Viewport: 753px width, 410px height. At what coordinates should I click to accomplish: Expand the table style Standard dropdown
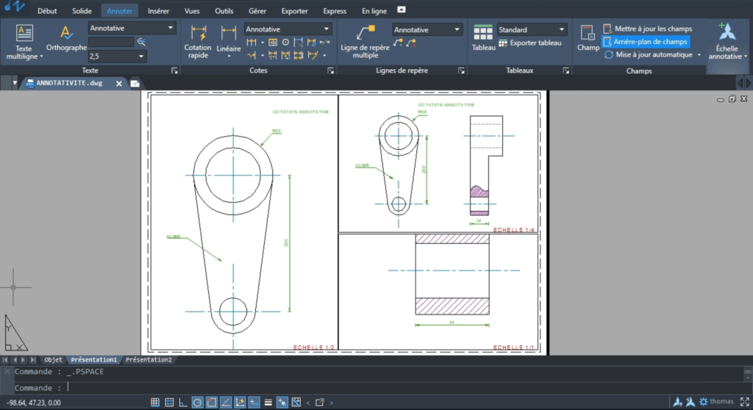point(562,29)
